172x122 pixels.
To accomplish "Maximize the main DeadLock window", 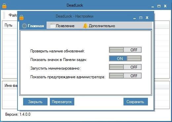I will click(x=159, y=6).
